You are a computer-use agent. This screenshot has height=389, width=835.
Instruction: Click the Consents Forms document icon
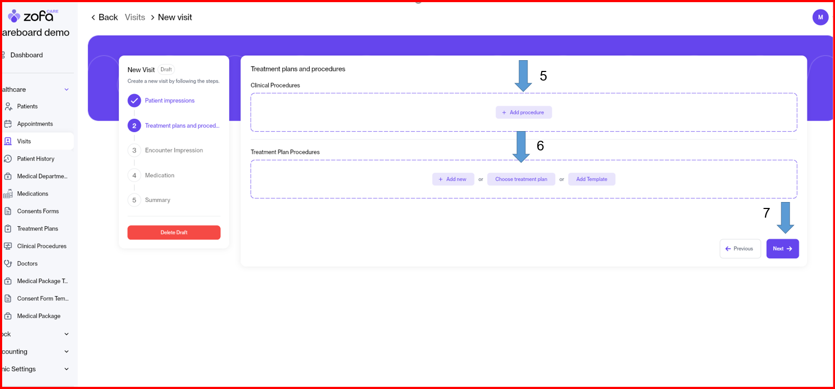click(8, 211)
